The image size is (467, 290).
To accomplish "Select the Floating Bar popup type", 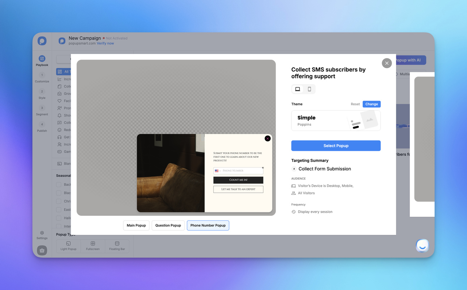I will click(x=117, y=246).
